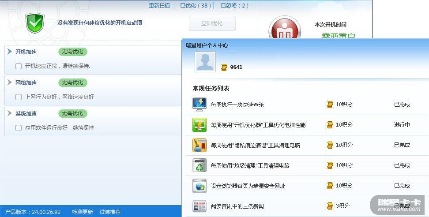The width and height of the screenshot is (429, 217).
Task: Click 微博推荐 in the status bar
Action: [110, 212]
